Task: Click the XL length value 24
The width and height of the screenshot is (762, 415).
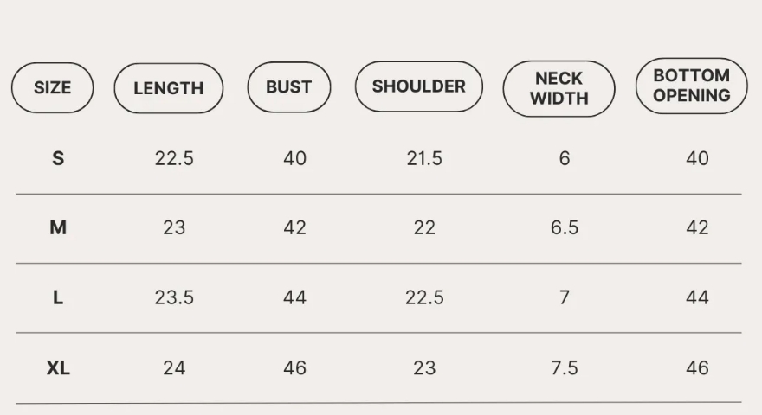Action: (174, 368)
